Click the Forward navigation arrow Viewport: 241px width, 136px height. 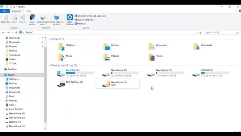(x=8, y=32)
